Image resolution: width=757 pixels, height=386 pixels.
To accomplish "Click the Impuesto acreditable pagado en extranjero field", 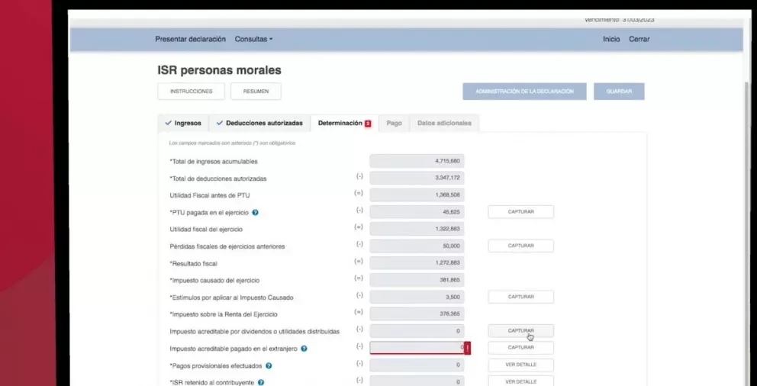I will [x=417, y=348].
